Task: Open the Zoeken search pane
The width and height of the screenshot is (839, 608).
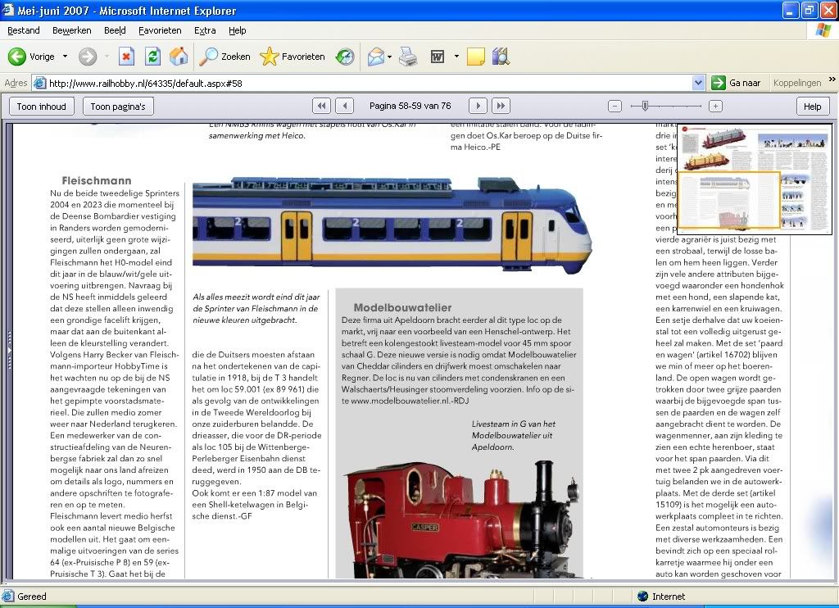Action: pos(224,57)
